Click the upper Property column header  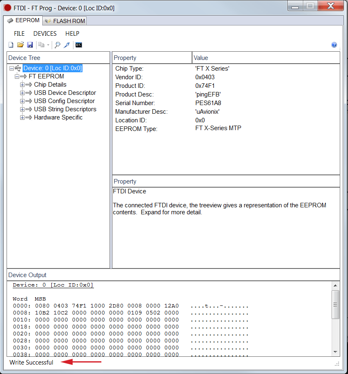pos(152,58)
